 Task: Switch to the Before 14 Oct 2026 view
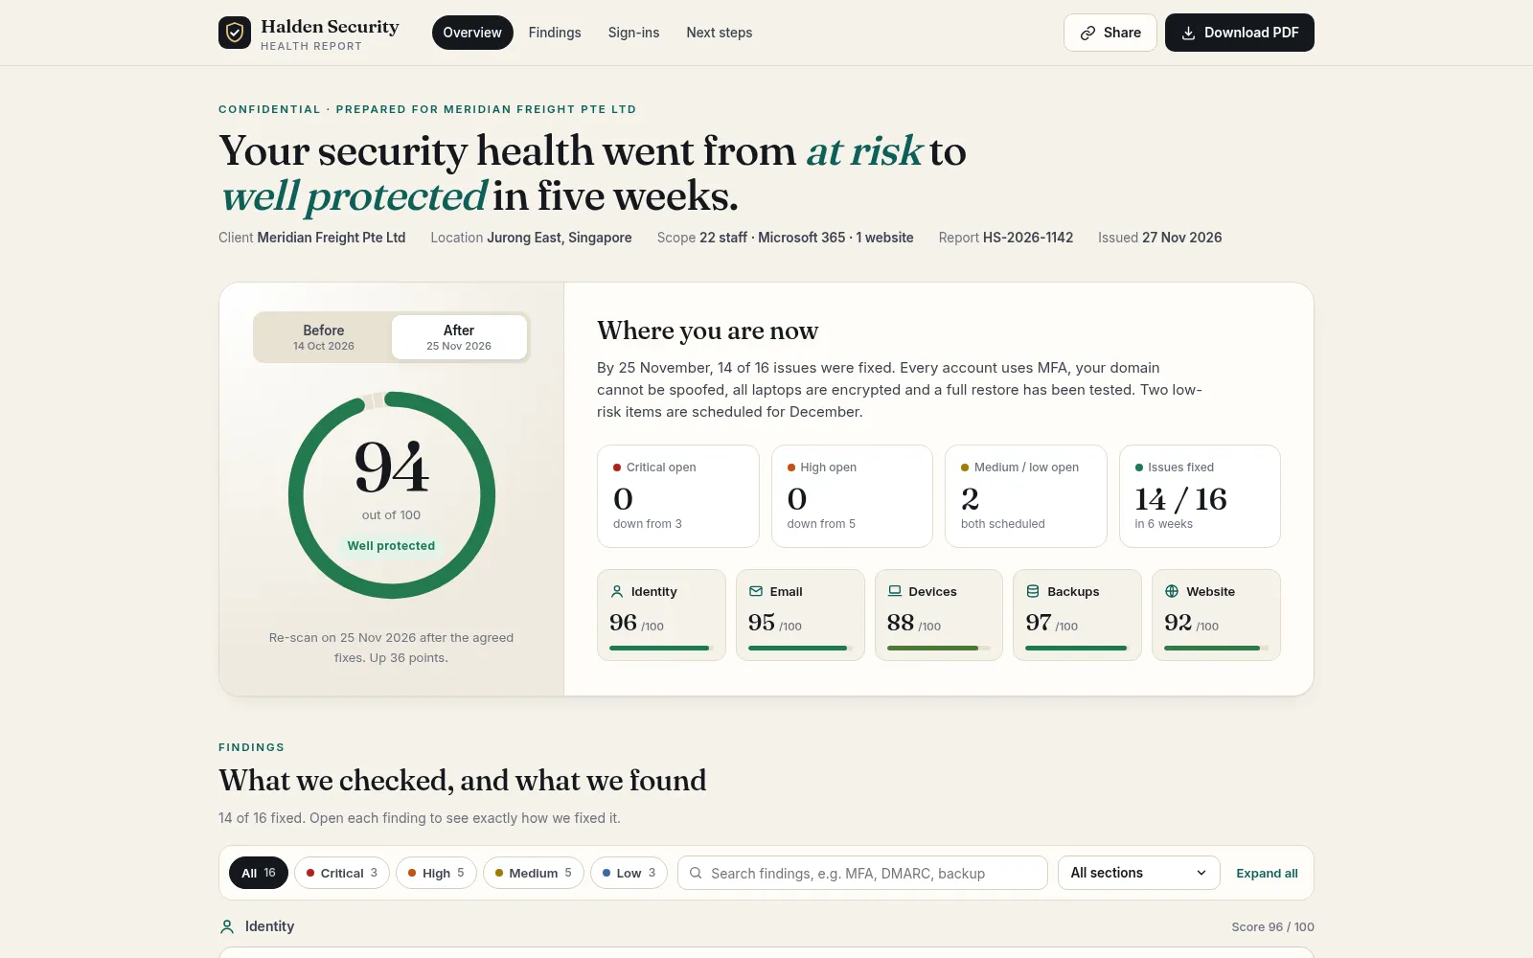(324, 337)
